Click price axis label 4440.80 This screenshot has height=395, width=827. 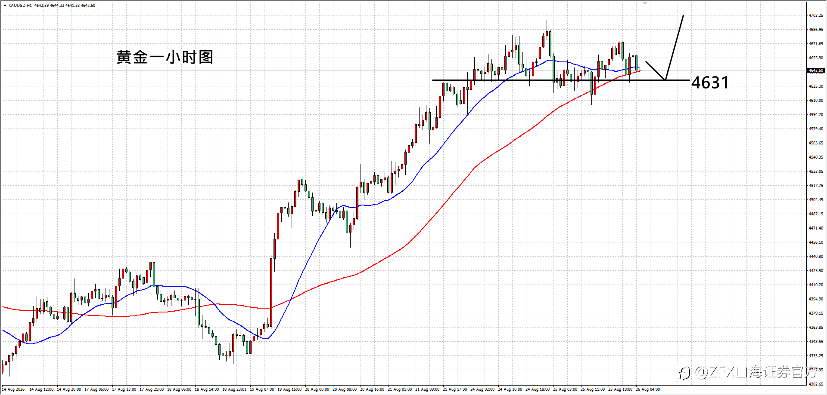tap(816, 257)
